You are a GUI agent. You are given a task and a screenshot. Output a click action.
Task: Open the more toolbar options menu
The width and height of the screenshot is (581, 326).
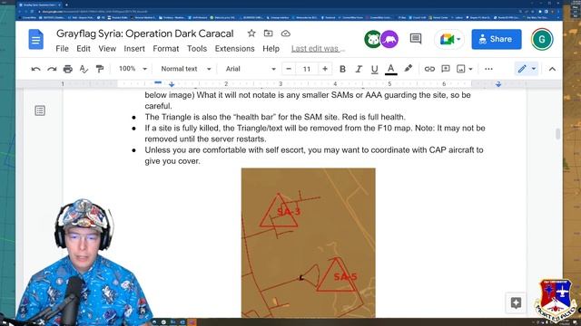(488, 69)
